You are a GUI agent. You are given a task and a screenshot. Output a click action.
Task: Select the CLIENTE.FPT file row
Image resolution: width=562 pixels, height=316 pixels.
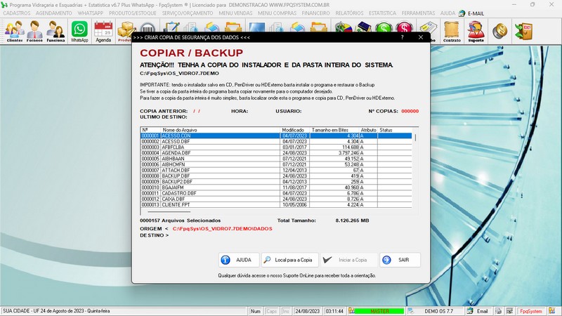click(x=276, y=204)
